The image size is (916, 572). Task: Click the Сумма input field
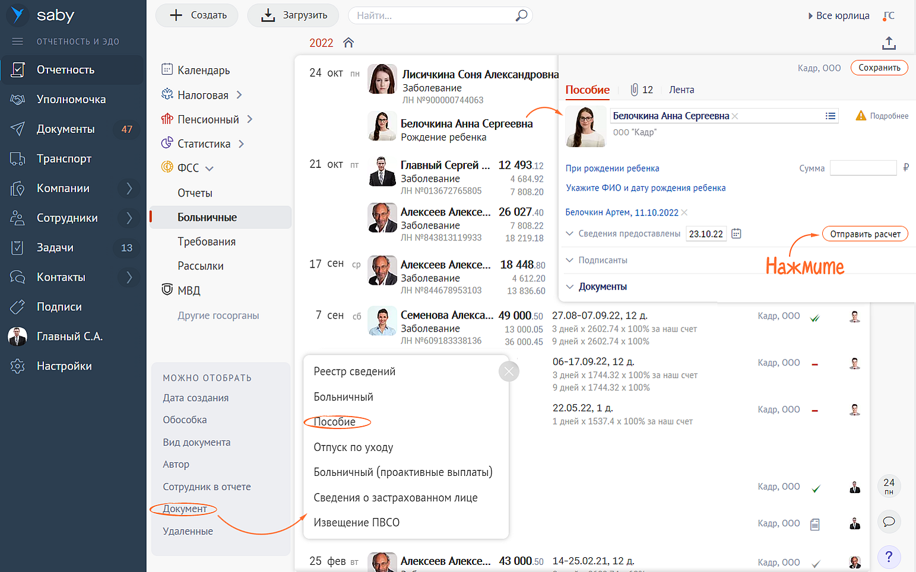863,169
